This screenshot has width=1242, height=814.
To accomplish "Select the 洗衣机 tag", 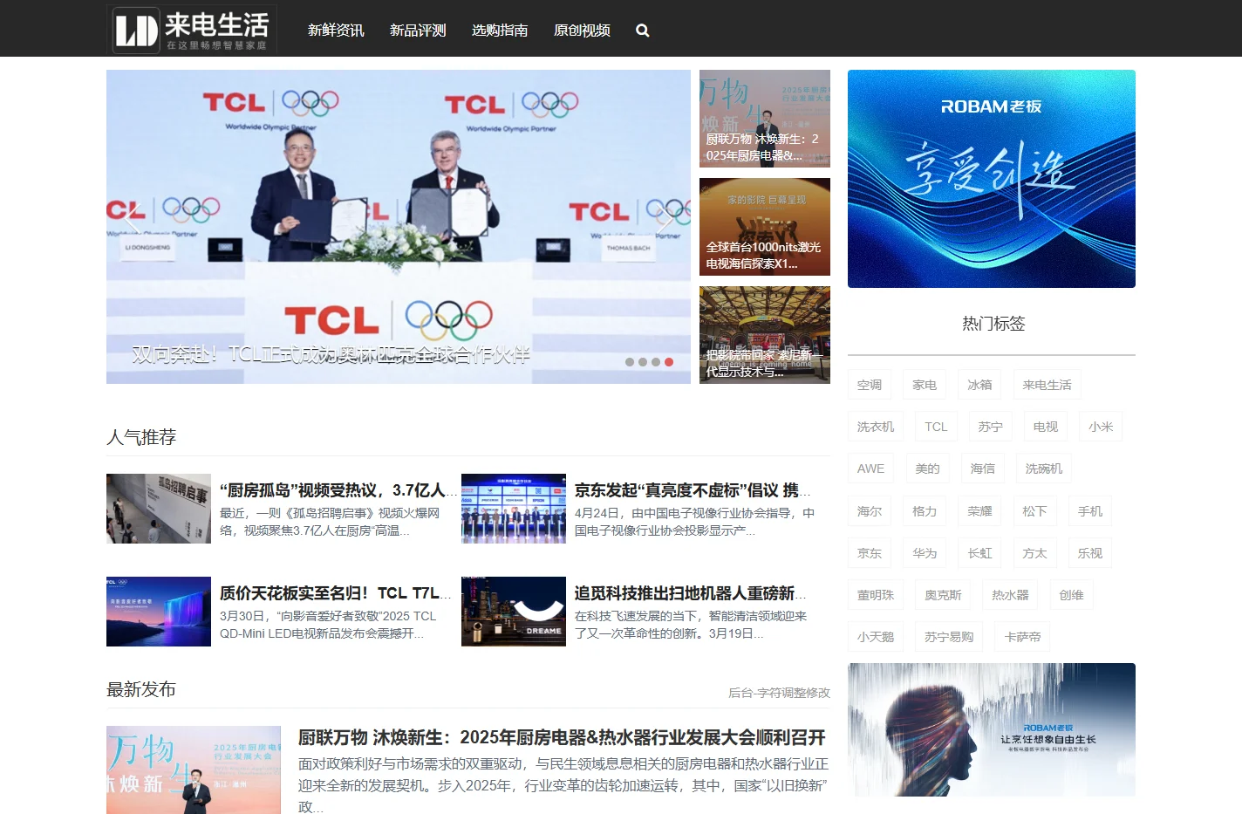I will [876, 427].
